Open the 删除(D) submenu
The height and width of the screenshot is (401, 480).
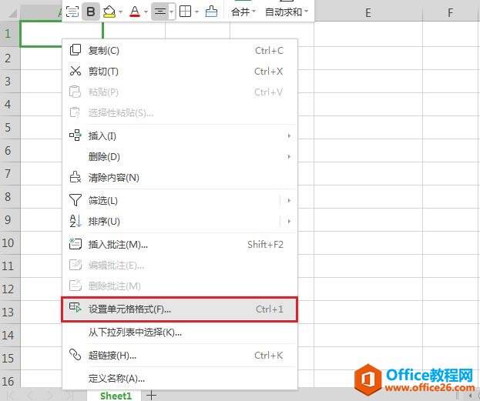pyautogui.click(x=180, y=156)
